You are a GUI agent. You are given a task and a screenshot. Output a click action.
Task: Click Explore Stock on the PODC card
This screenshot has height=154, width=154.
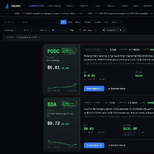pyautogui.click(x=117, y=89)
